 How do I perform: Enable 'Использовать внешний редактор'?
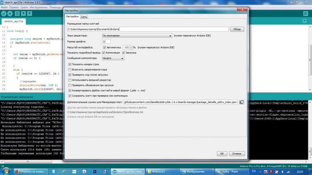click(70, 80)
